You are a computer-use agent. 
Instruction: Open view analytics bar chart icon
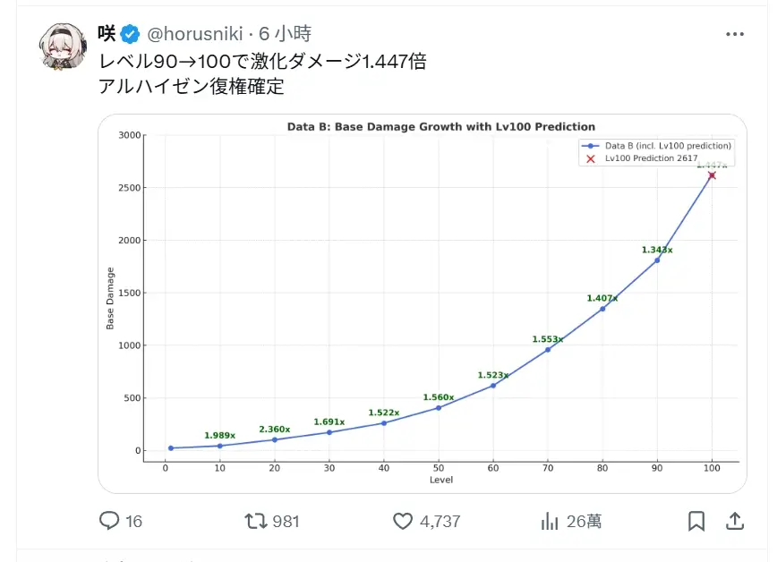[551, 521]
